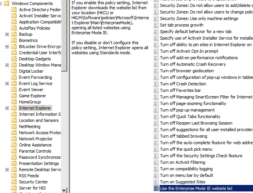This screenshot has height=193, width=253.
Task: Select the Desktop Gadgets folder
Action: (35, 59)
